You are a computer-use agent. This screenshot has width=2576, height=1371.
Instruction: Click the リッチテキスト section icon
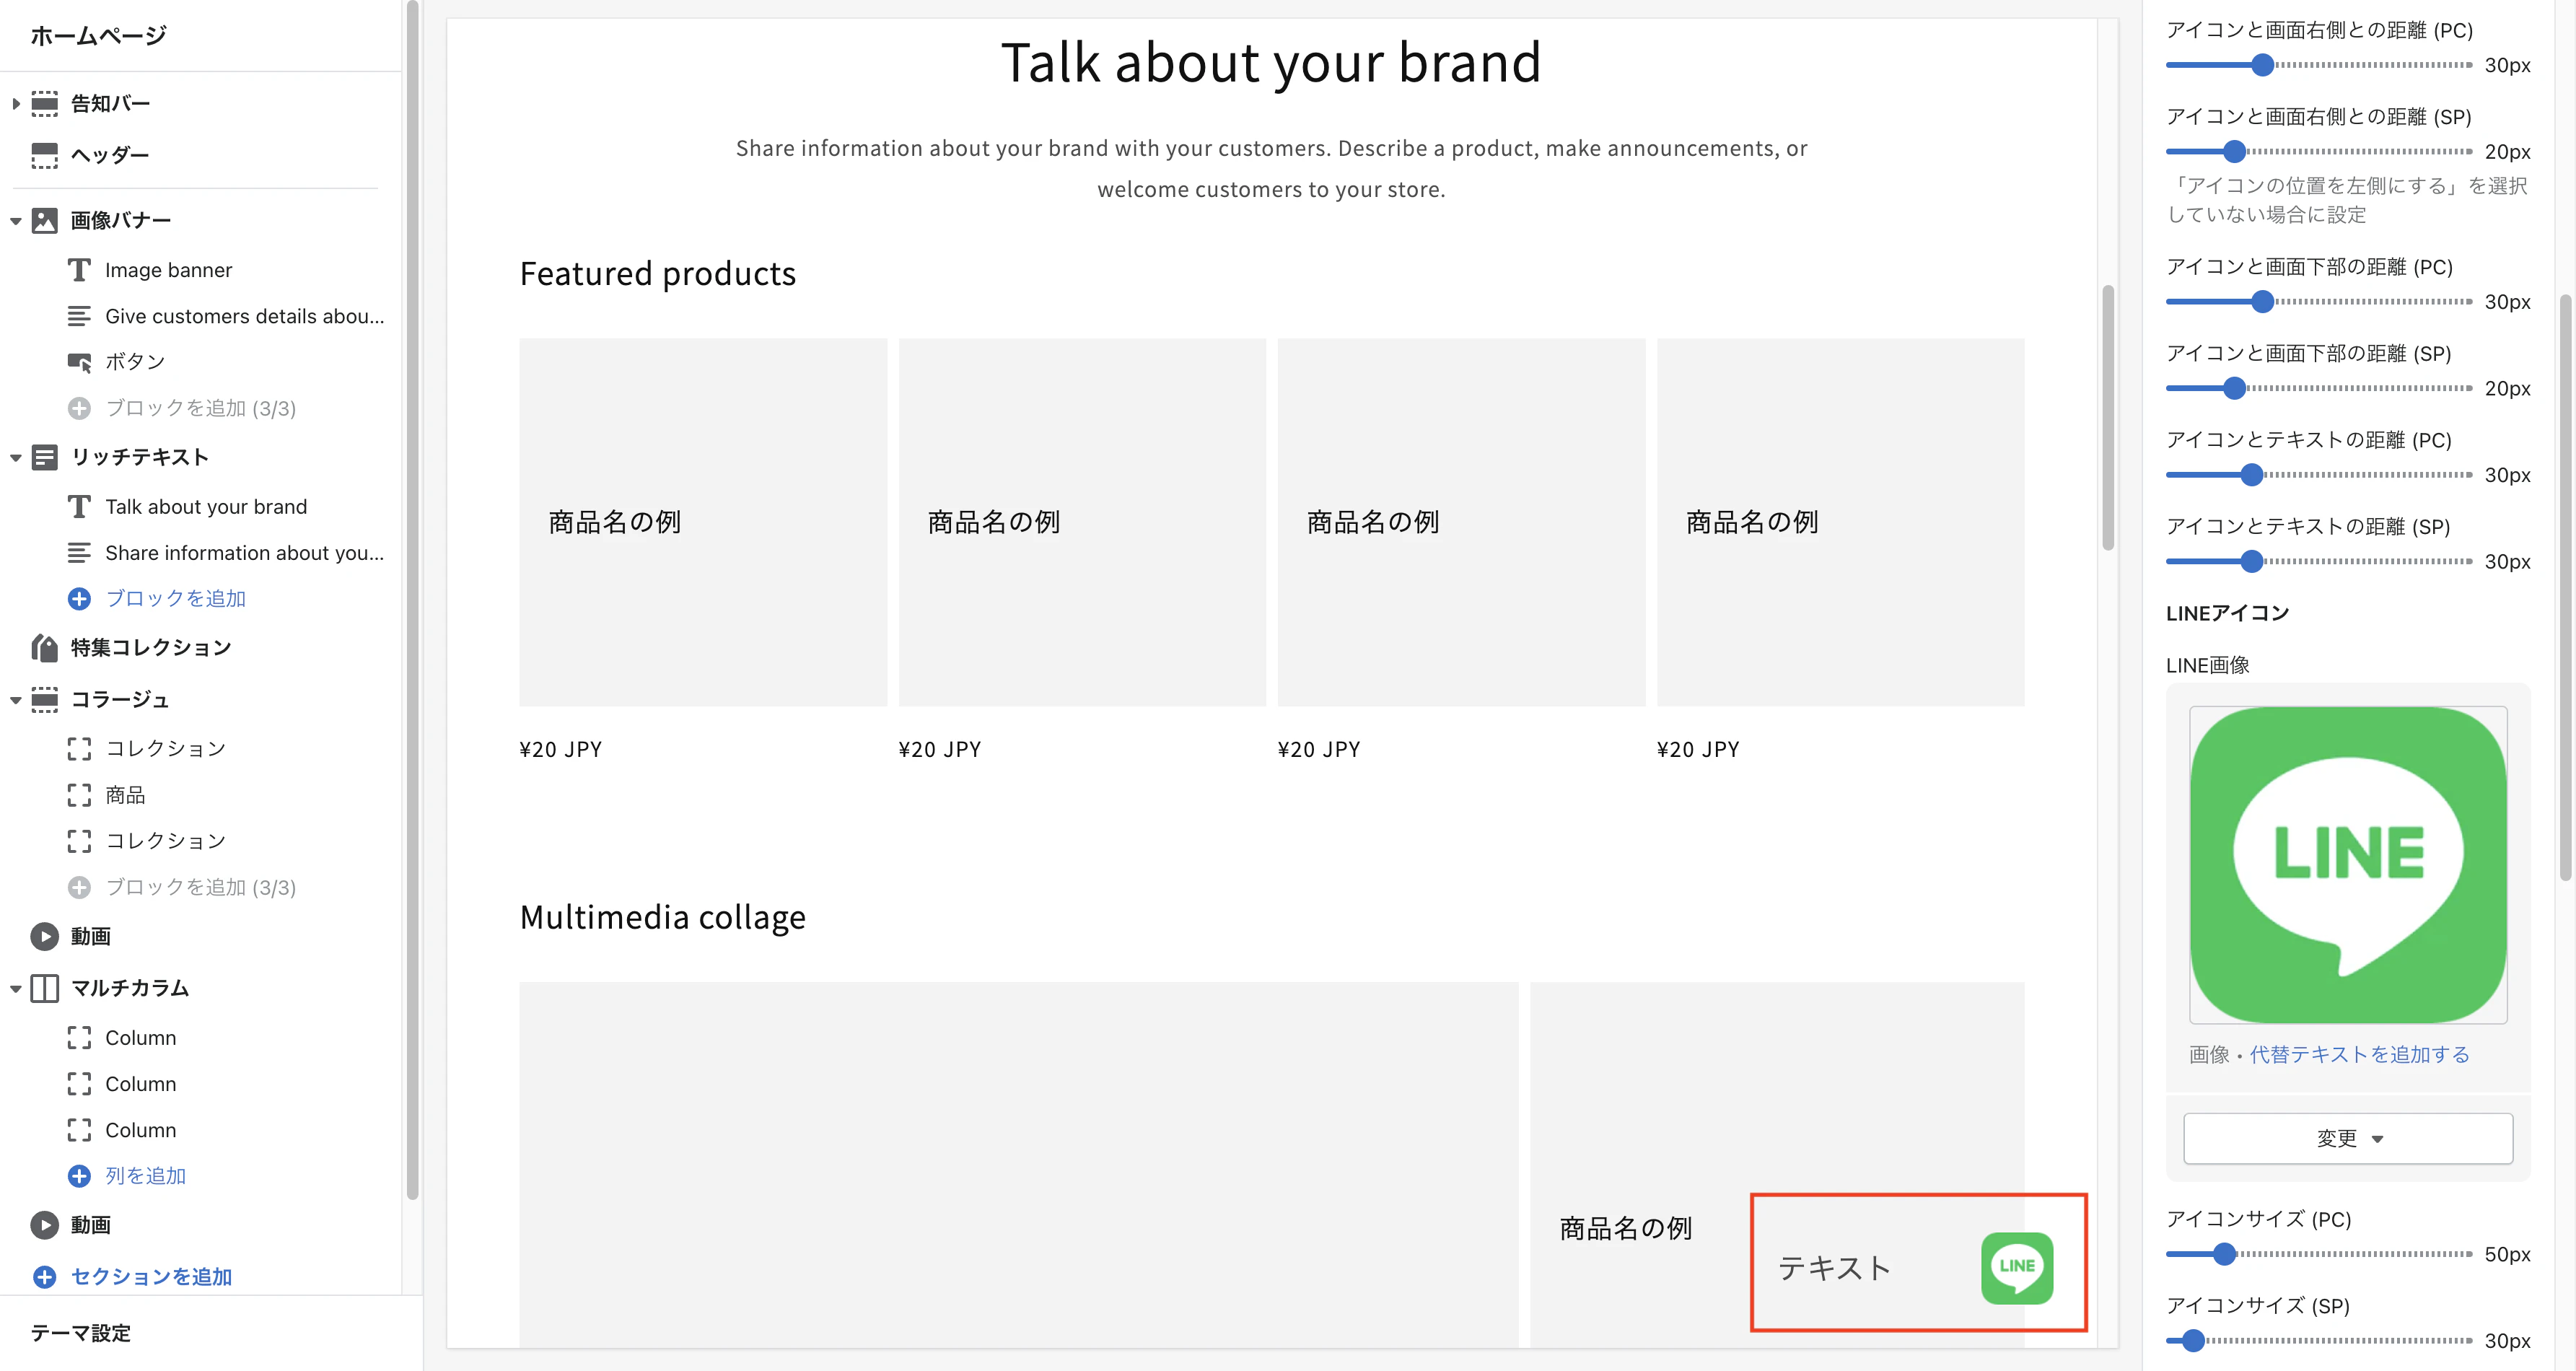coord(45,457)
